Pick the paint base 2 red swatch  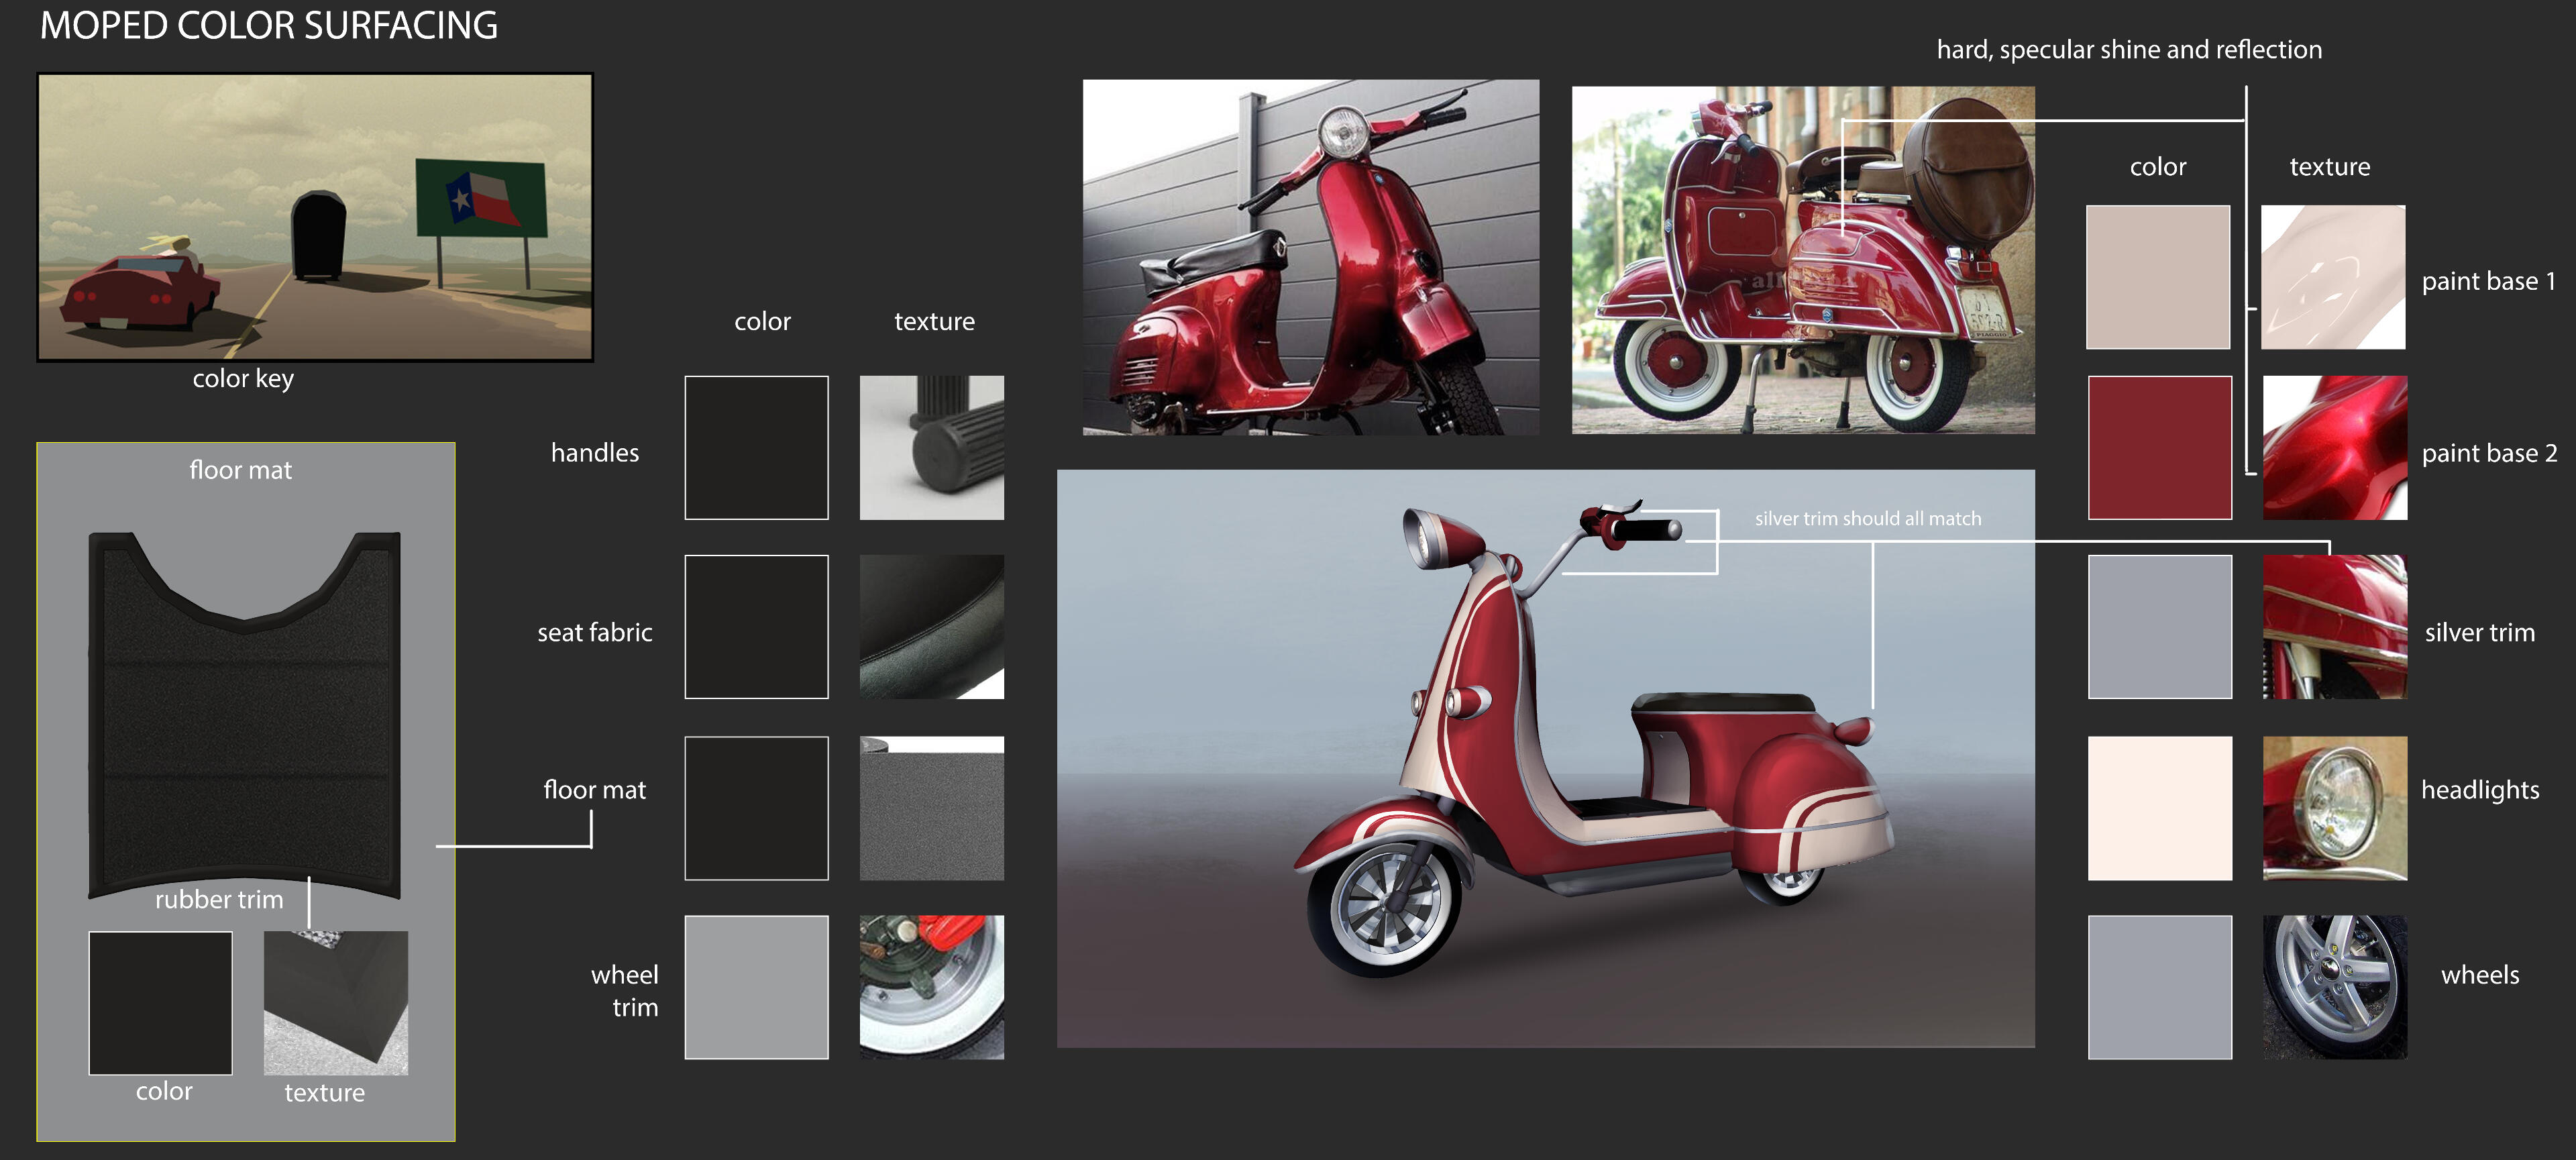[x=2159, y=447]
